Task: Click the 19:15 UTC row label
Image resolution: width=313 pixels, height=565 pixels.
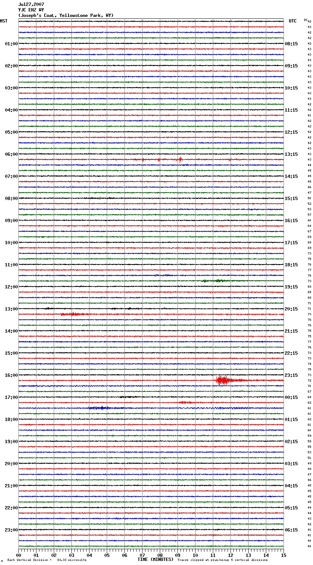Action: pyautogui.click(x=291, y=287)
